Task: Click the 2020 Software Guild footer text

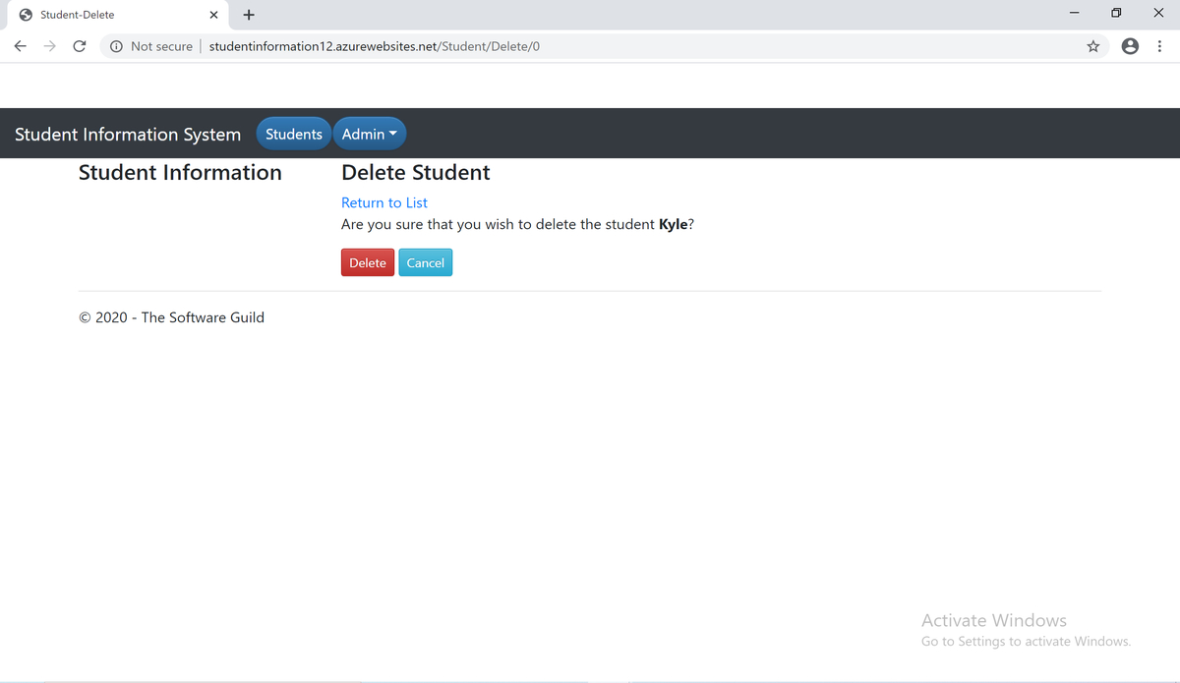Action: 172,317
